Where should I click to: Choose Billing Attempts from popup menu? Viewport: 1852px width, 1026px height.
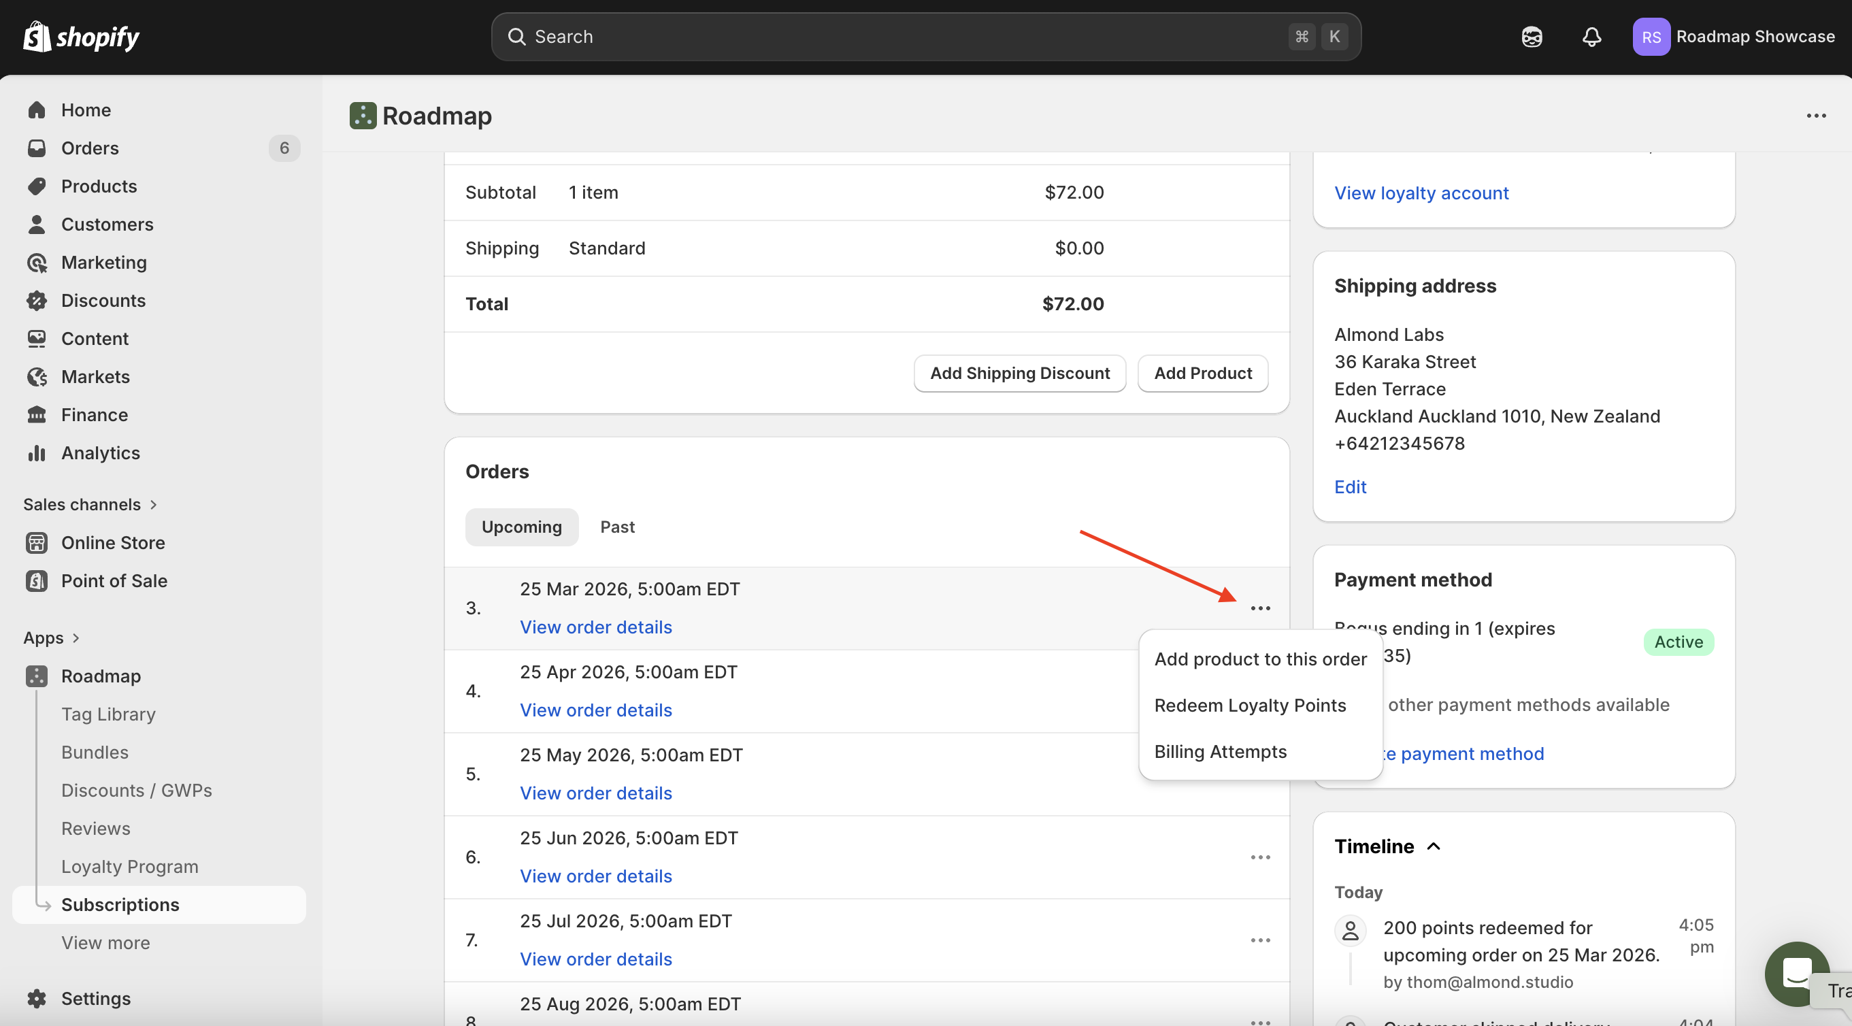click(1220, 751)
